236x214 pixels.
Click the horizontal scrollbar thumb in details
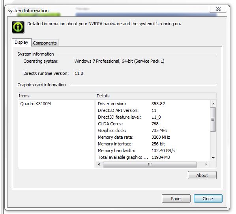tap(150, 164)
